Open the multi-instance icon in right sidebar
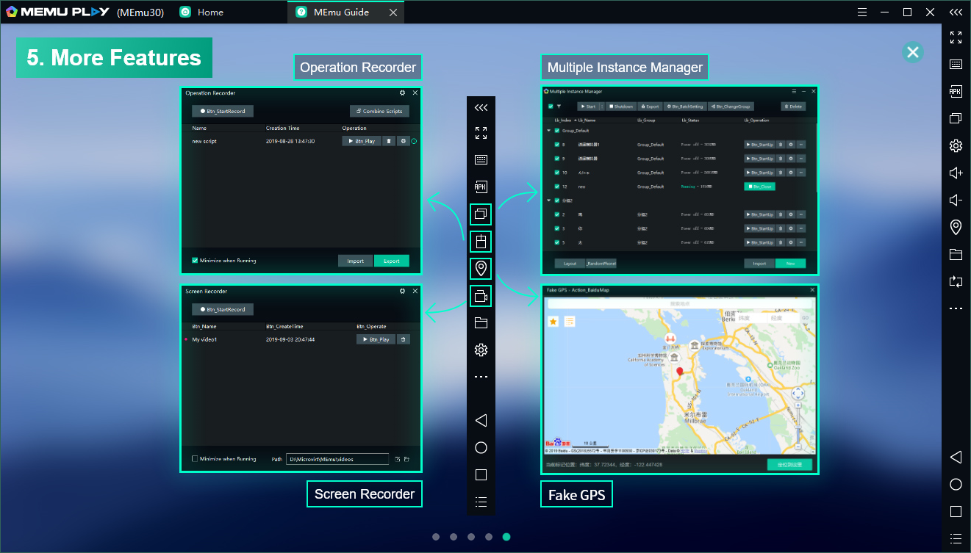The width and height of the screenshot is (971, 553). [956, 118]
